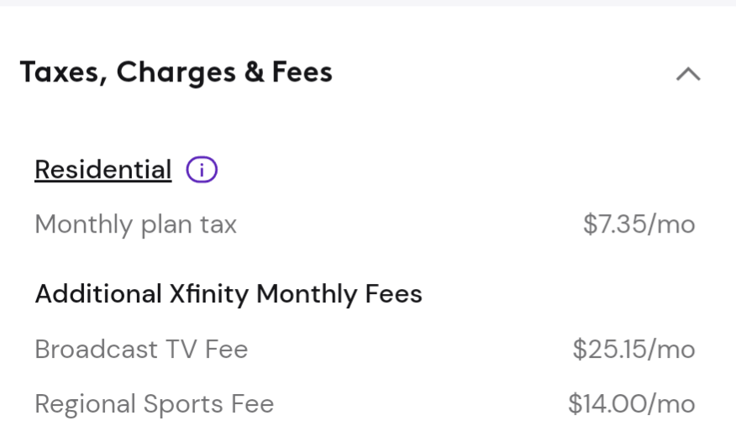Select the Monthly plan tax label
Image resolution: width=736 pixels, height=447 pixels.
pyautogui.click(x=135, y=224)
